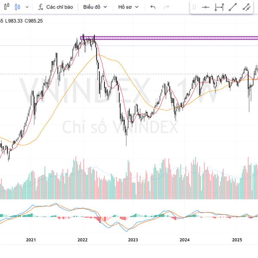Click the black candlestick compare icon
This screenshot has height=258, width=258.
pos(7,7)
